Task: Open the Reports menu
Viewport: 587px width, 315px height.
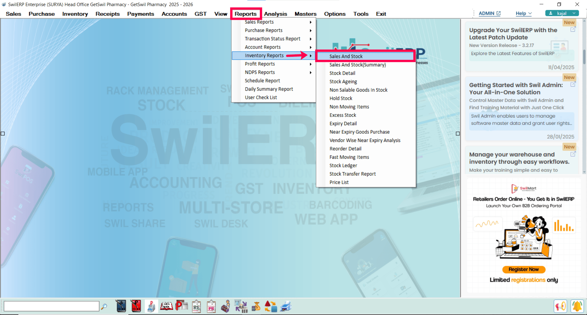Action: coord(246,14)
